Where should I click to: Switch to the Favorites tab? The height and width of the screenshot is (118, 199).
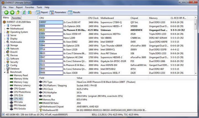click(16, 18)
